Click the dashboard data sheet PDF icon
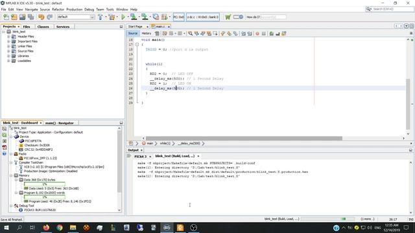 (x=5, y=147)
